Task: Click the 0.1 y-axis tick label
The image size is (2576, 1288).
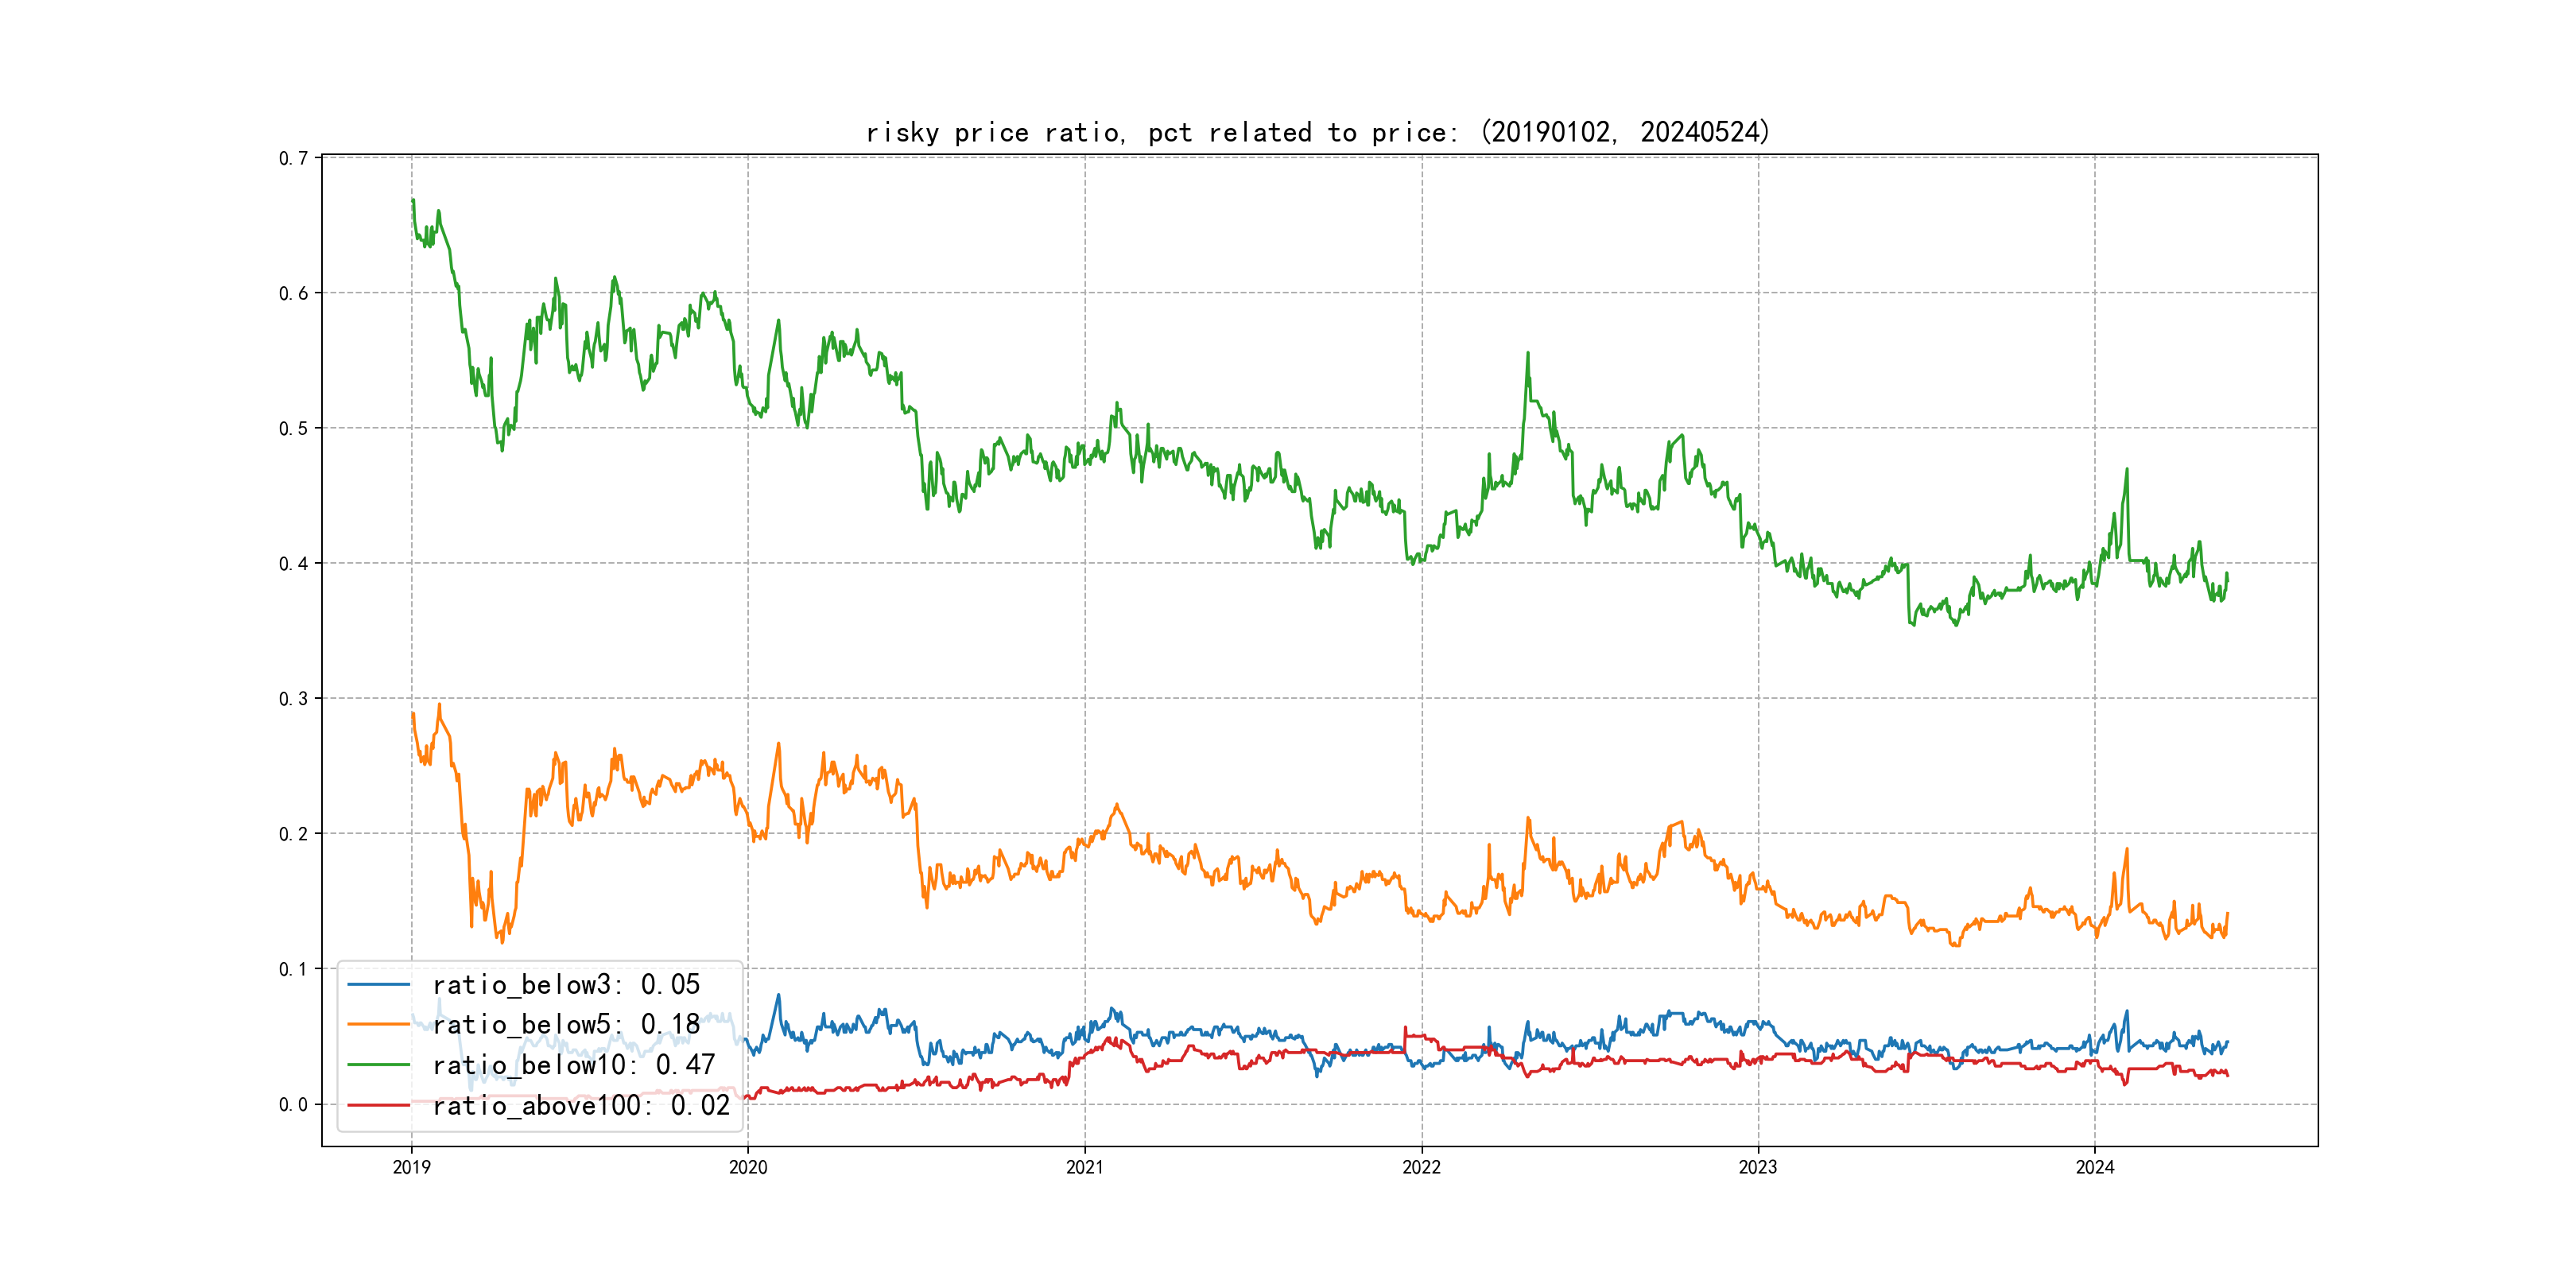Action: [x=293, y=968]
